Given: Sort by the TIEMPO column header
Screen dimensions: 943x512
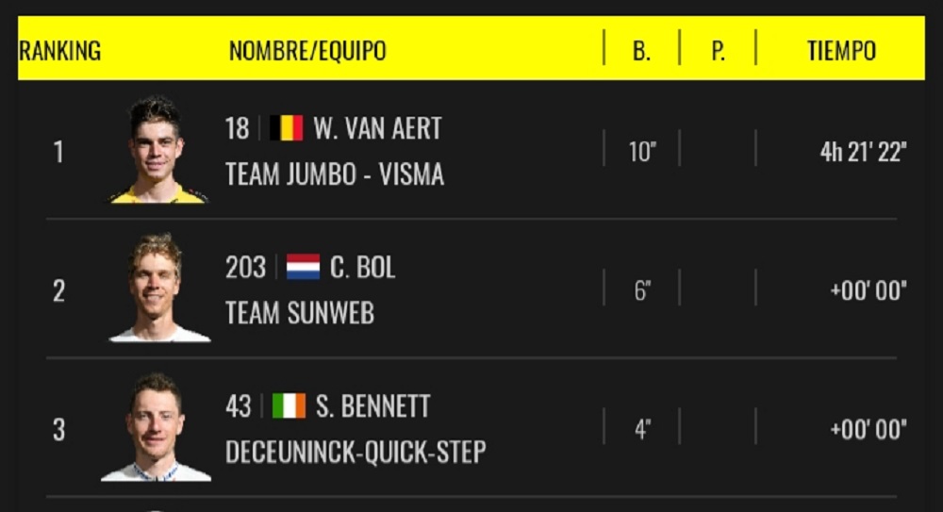Looking at the screenshot, I should click(x=841, y=51).
